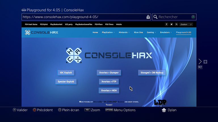
Task: Open the PSX-Times link
Action: (x=109, y=24)
